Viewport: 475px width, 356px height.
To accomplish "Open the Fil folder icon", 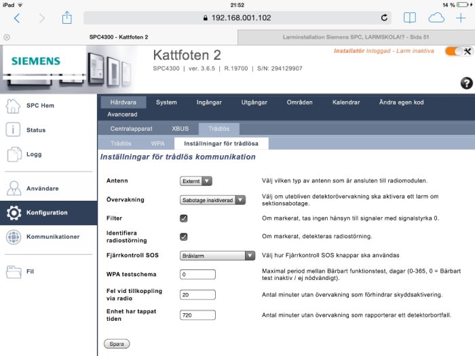I will [x=14, y=271].
